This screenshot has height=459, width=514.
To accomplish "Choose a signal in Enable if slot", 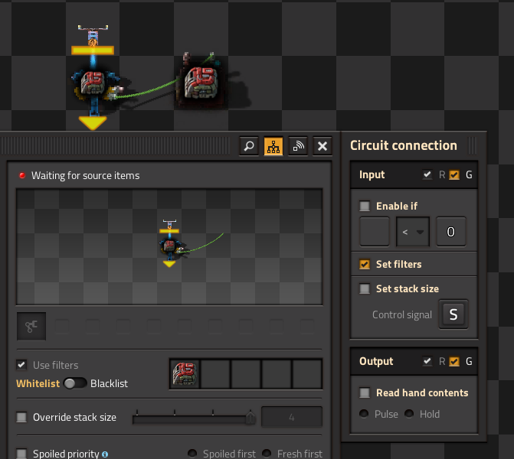I will tap(375, 232).
